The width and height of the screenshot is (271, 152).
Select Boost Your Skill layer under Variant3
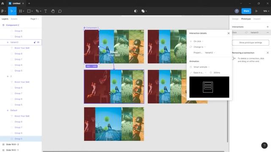pyautogui.click(x=22, y=48)
